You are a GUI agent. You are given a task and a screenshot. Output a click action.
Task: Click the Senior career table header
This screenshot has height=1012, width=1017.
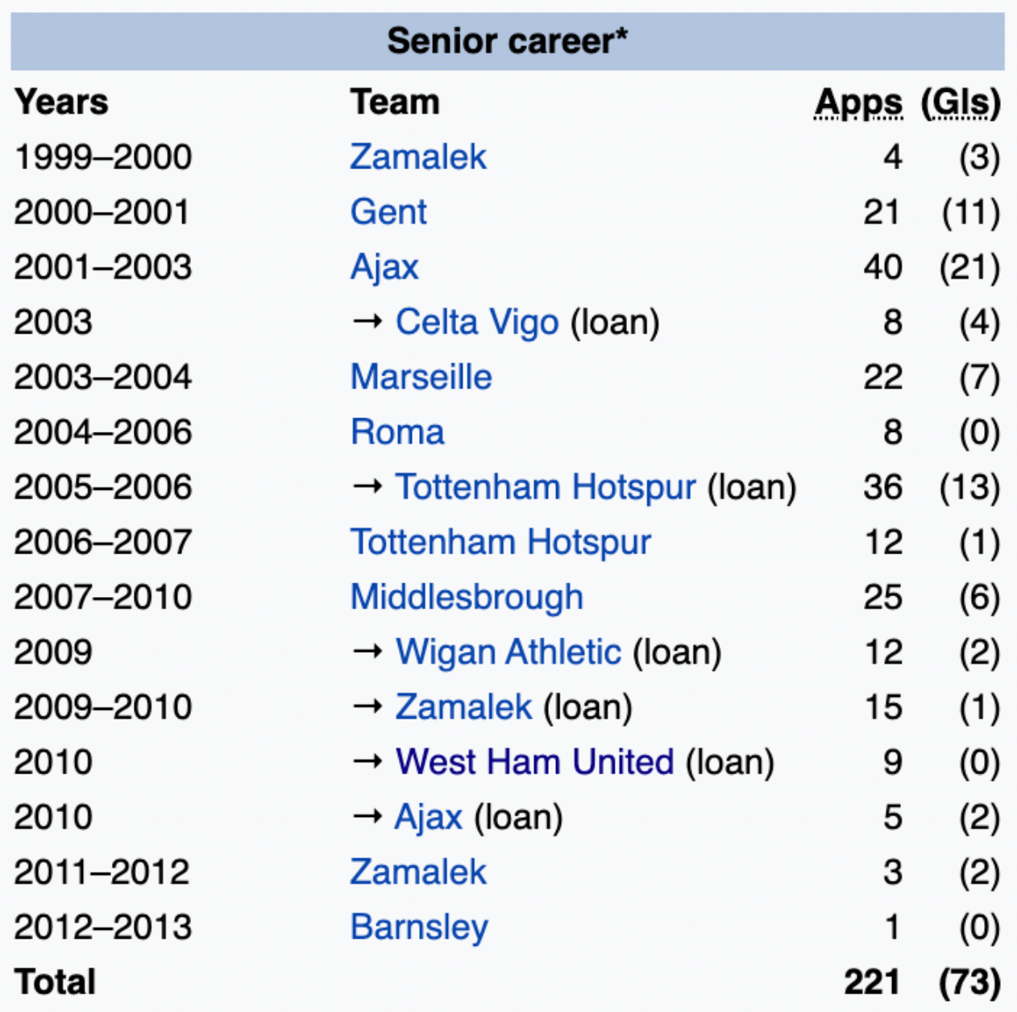508,41
